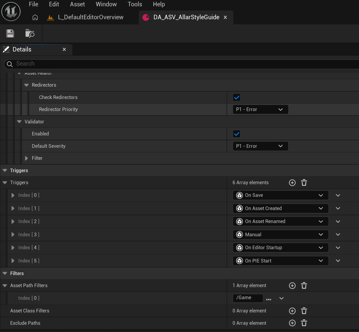Click the Unreal Engine logo icon
Viewport: 359px width, 332px height.
[11, 11]
